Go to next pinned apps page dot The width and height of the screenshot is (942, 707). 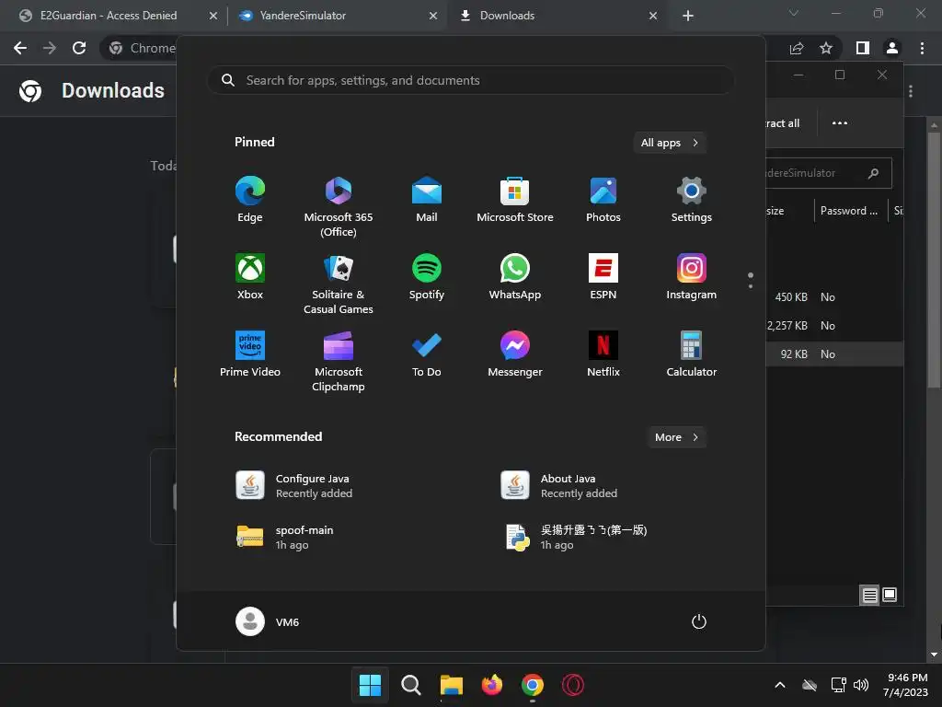(751, 286)
